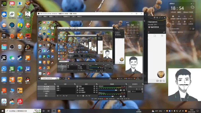Undock the Sources panel via its float icon
Viewport: 201px width, 113px height.
97,84
